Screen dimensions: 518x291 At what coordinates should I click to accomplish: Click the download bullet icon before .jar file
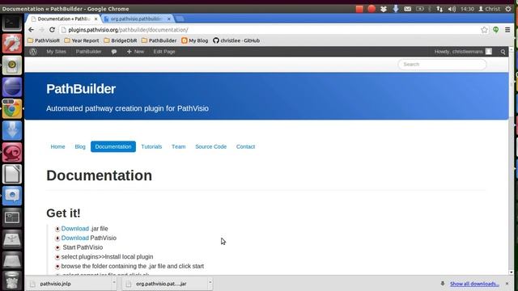[57, 229]
